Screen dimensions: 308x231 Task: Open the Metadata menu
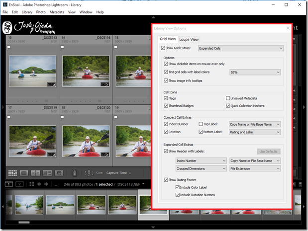click(x=57, y=12)
